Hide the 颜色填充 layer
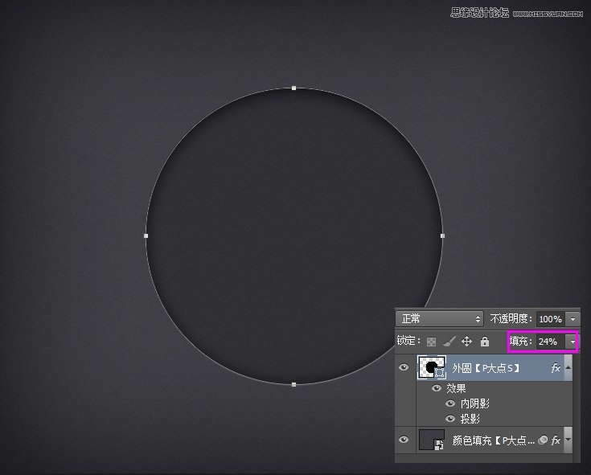This screenshot has width=591, height=475. pos(404,440)
